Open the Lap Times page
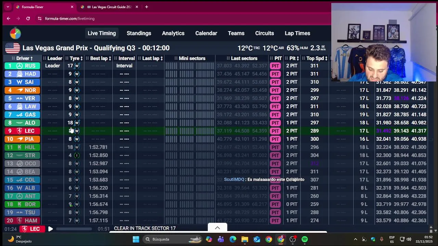This screenshot has height=246, width=438. coord(297,33)
